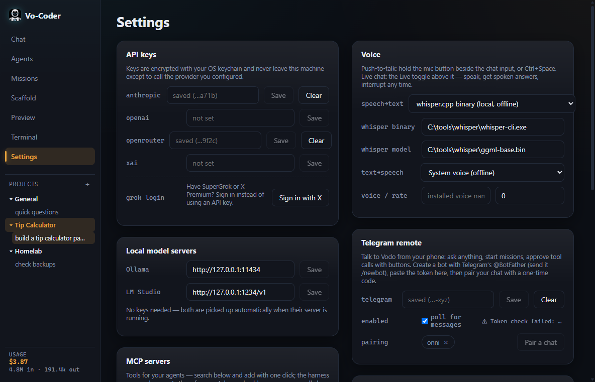Open the Chat page in the sidebar
This screenshot has height=382, width=595.
tap(50, 40)
